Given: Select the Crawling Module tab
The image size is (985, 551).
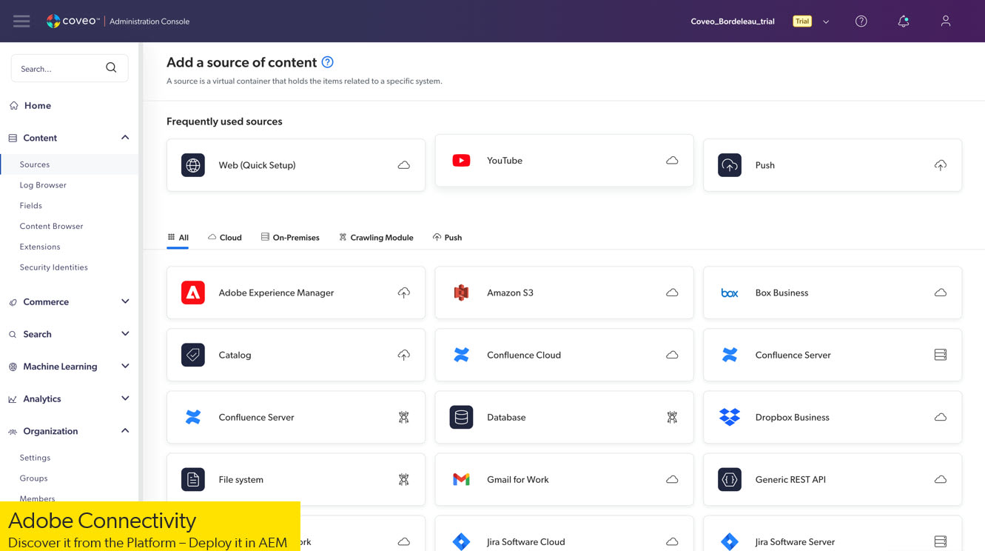Looking at the screenshot, I should (376, 237).
